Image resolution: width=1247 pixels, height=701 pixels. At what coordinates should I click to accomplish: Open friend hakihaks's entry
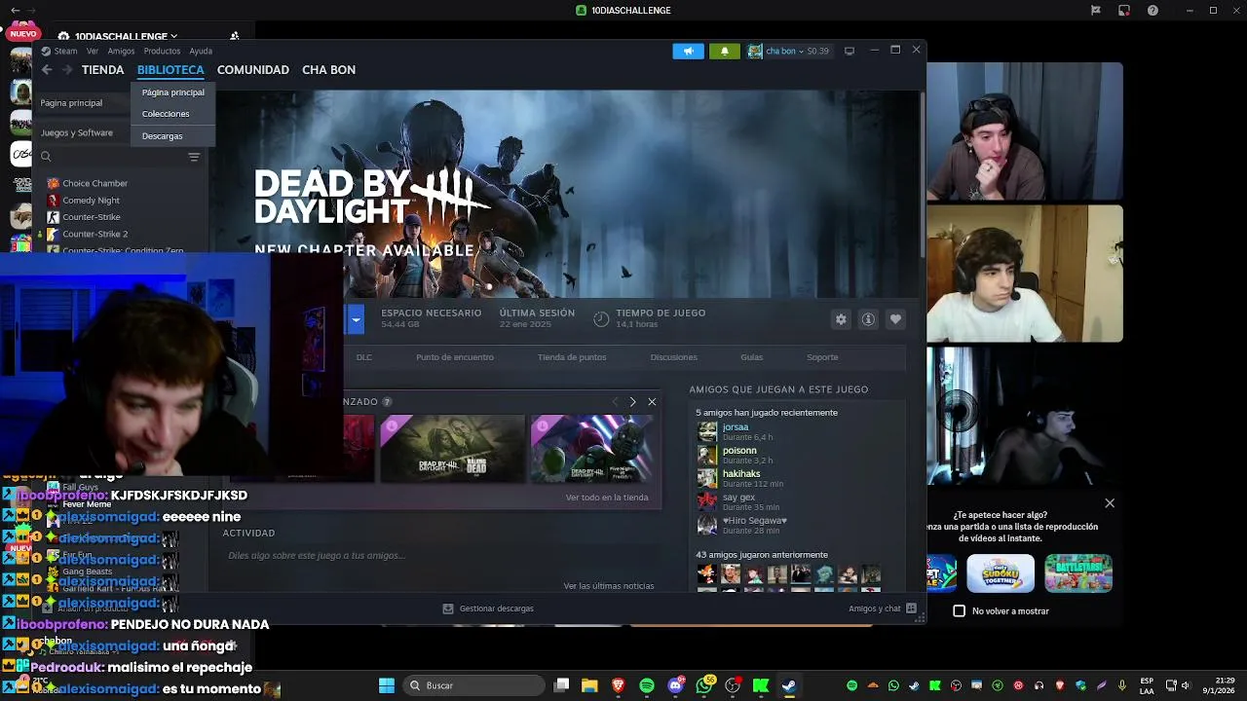[741, 478]
